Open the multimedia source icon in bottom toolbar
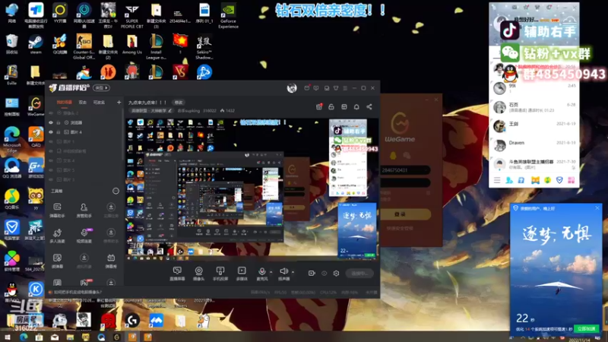 (x=242, y=271)
